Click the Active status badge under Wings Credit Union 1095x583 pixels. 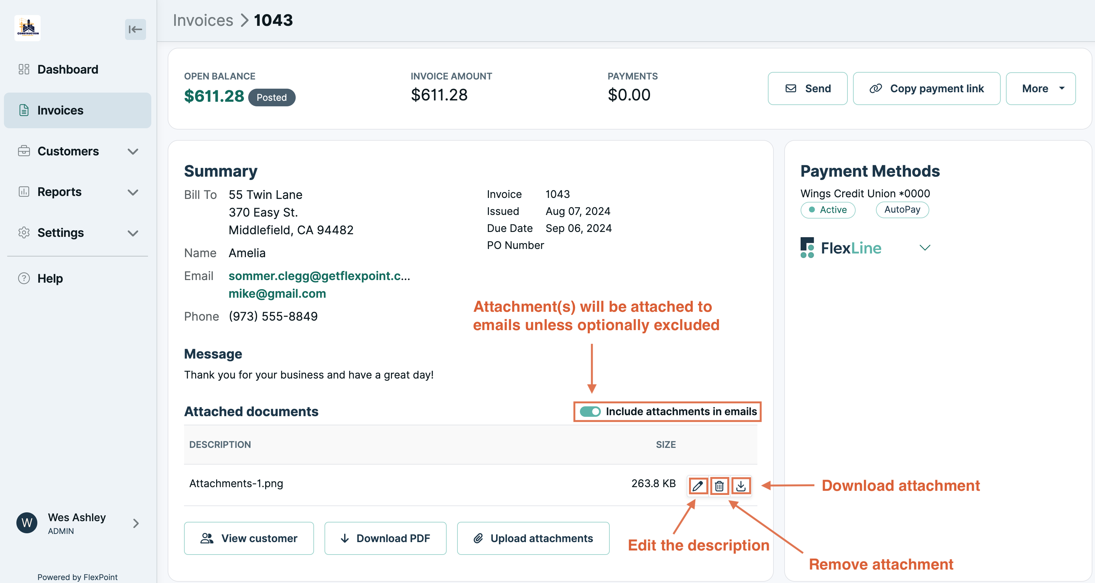tap(827, 210)
